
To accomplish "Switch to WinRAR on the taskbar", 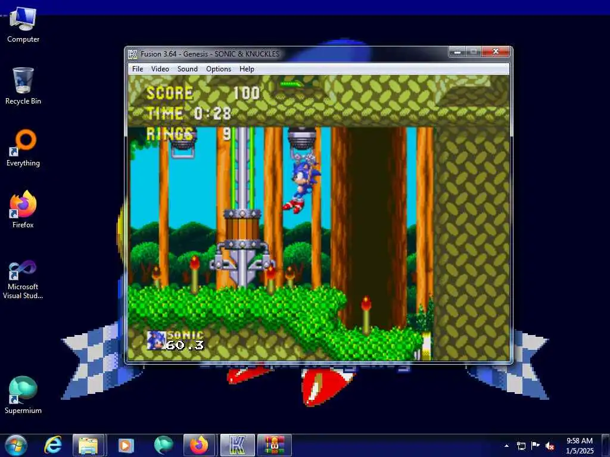I will click(x=275, y=445).
